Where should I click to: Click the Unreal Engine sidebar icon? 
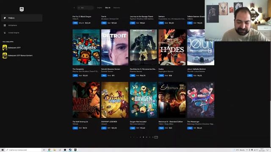[x=5, y=33]
